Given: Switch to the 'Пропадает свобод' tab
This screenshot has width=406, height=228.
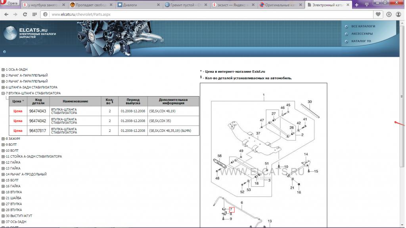Looking at the screenshot, I should tap(92, 5).
